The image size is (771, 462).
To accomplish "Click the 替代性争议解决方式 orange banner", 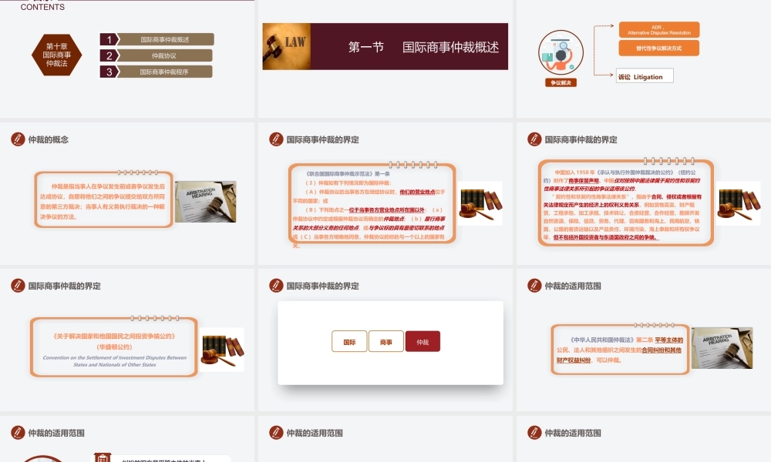I will (x=659, y=48).
